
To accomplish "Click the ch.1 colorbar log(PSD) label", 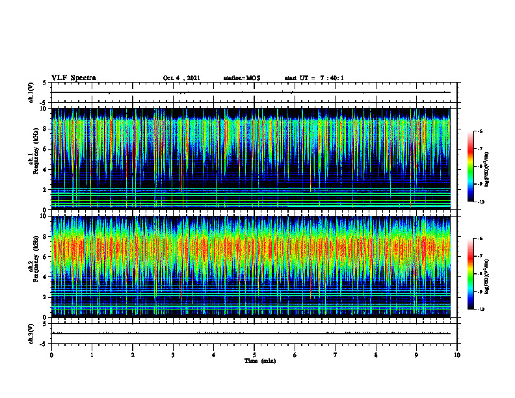I will (487, 170).
